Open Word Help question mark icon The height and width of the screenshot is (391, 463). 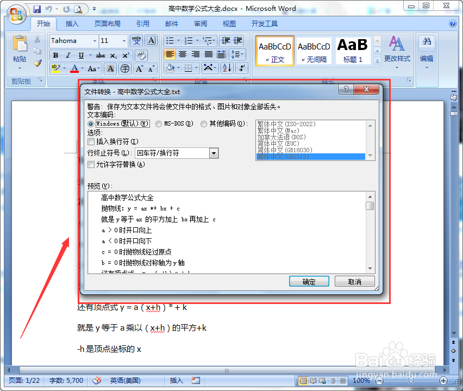click(452, 23)
